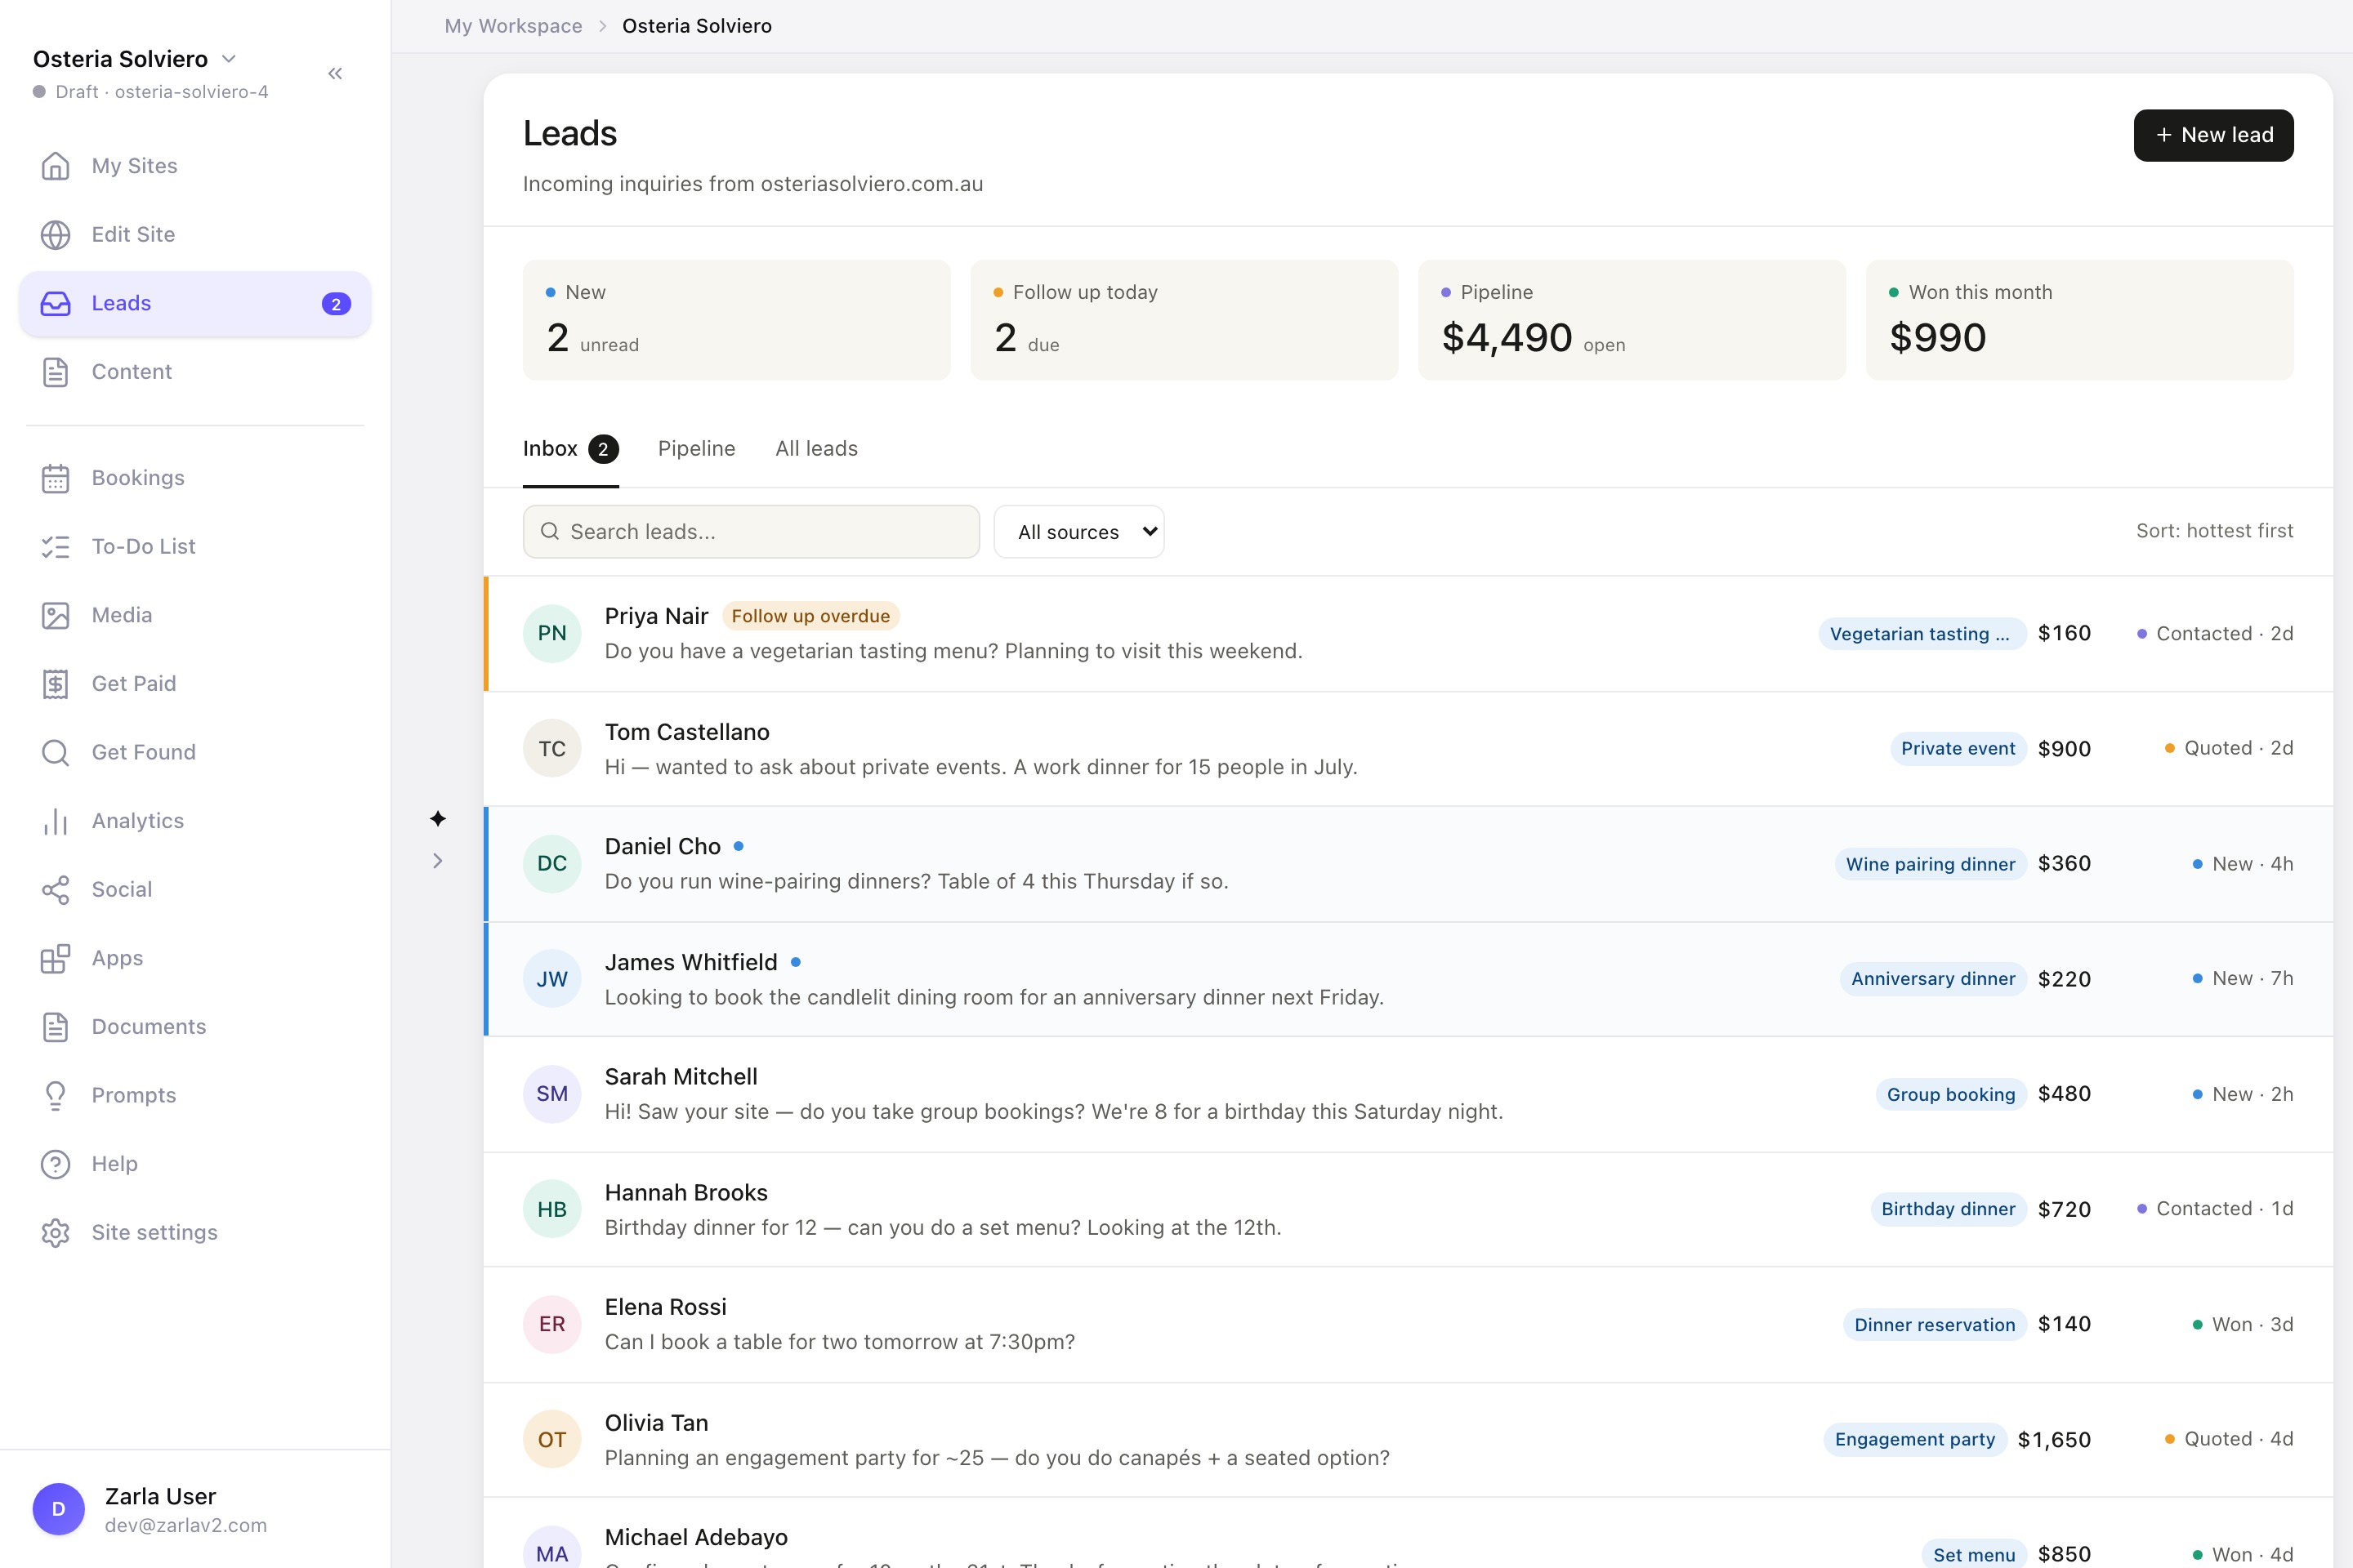The height and width of the screenshot is (1568, 2353).
Task: Click the Follow up overdue badge
Action: click(x=810, y=616)
